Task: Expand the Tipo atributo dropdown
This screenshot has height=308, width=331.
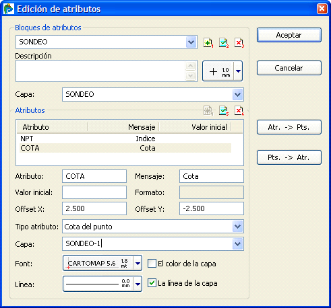Action: [238, 227]
